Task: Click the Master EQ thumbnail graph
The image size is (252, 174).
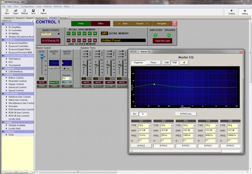Action: click(x=54, y=63)
